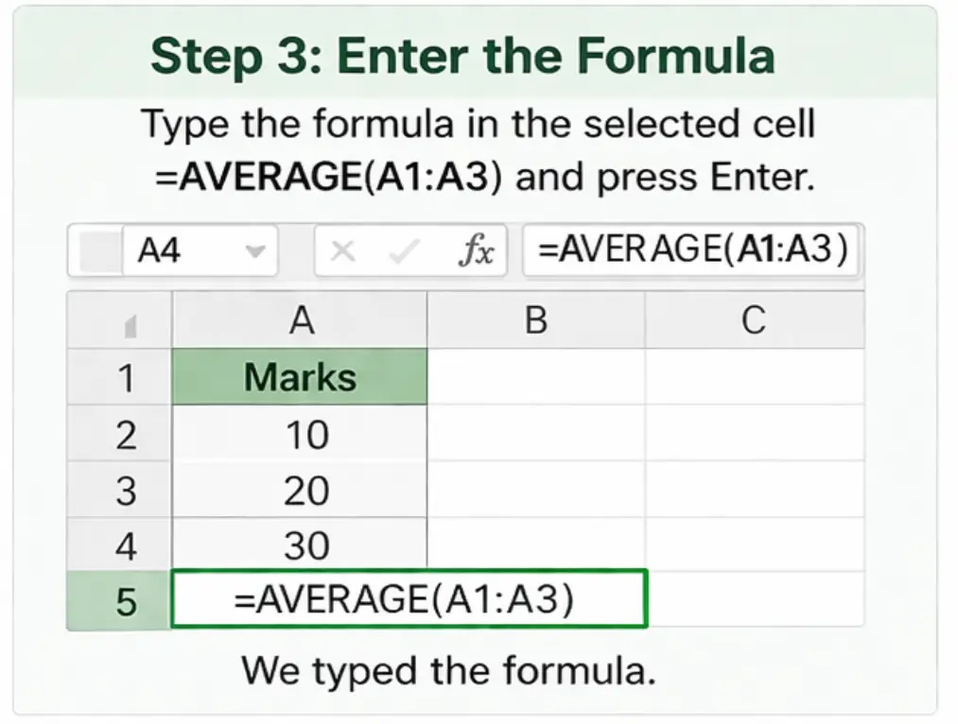This screenshot has height=724, width=958.
Task: Select column header A
Action: click(x=300, y=320)
